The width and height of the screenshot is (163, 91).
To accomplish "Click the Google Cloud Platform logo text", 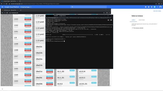I will (x=12, y=7).
